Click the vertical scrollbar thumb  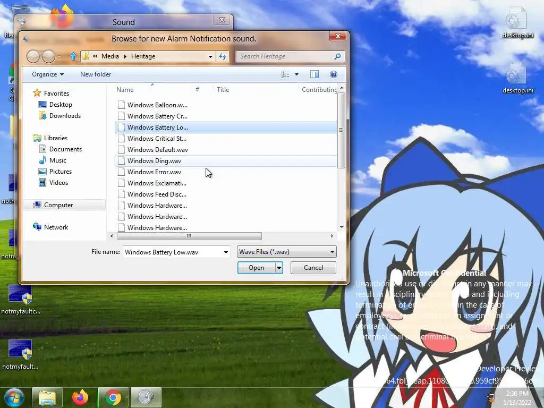[341, 130]
